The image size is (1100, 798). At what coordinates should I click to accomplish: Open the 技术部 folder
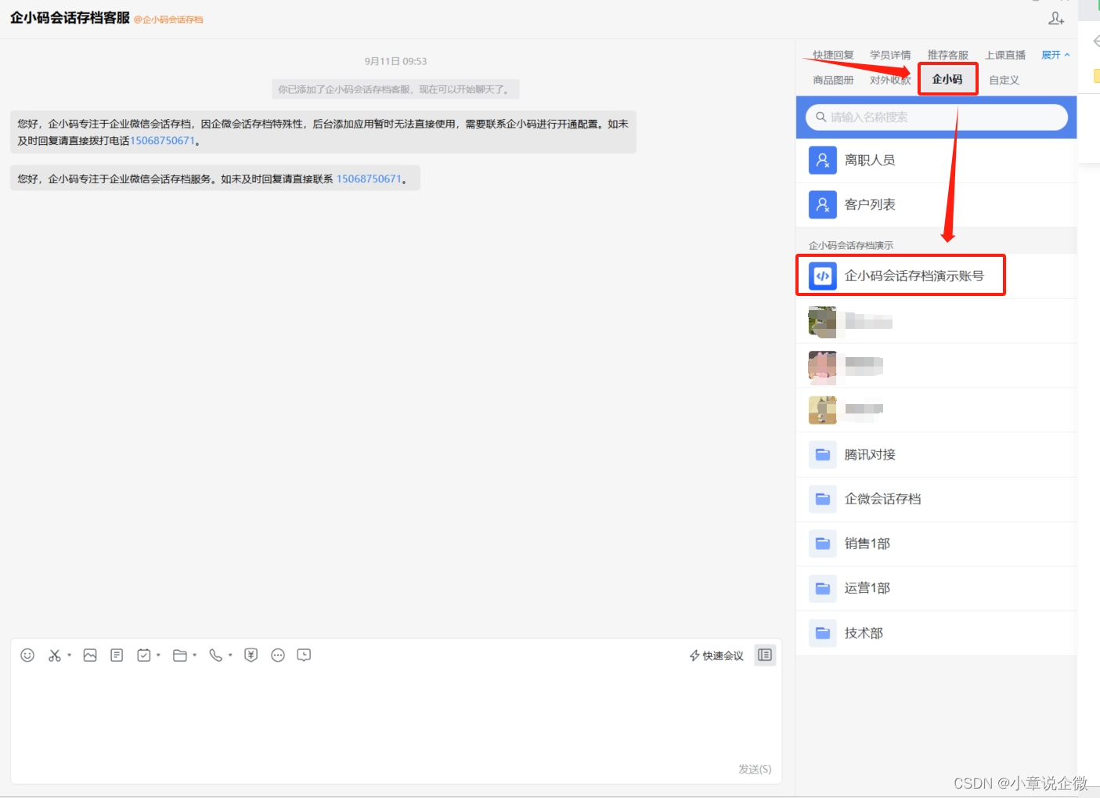tap(936, 634)
